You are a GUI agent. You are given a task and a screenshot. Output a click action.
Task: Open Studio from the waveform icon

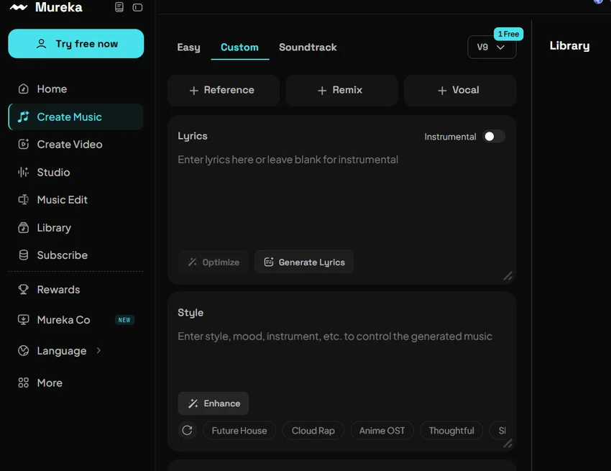24,172
